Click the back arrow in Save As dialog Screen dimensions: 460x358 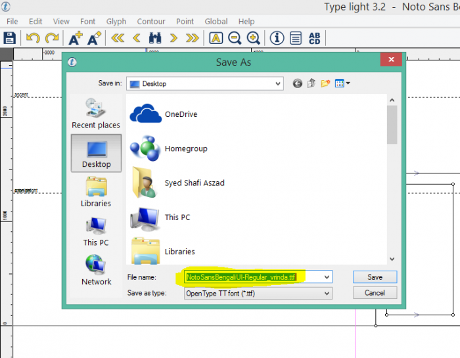click(x=298, y=83)
